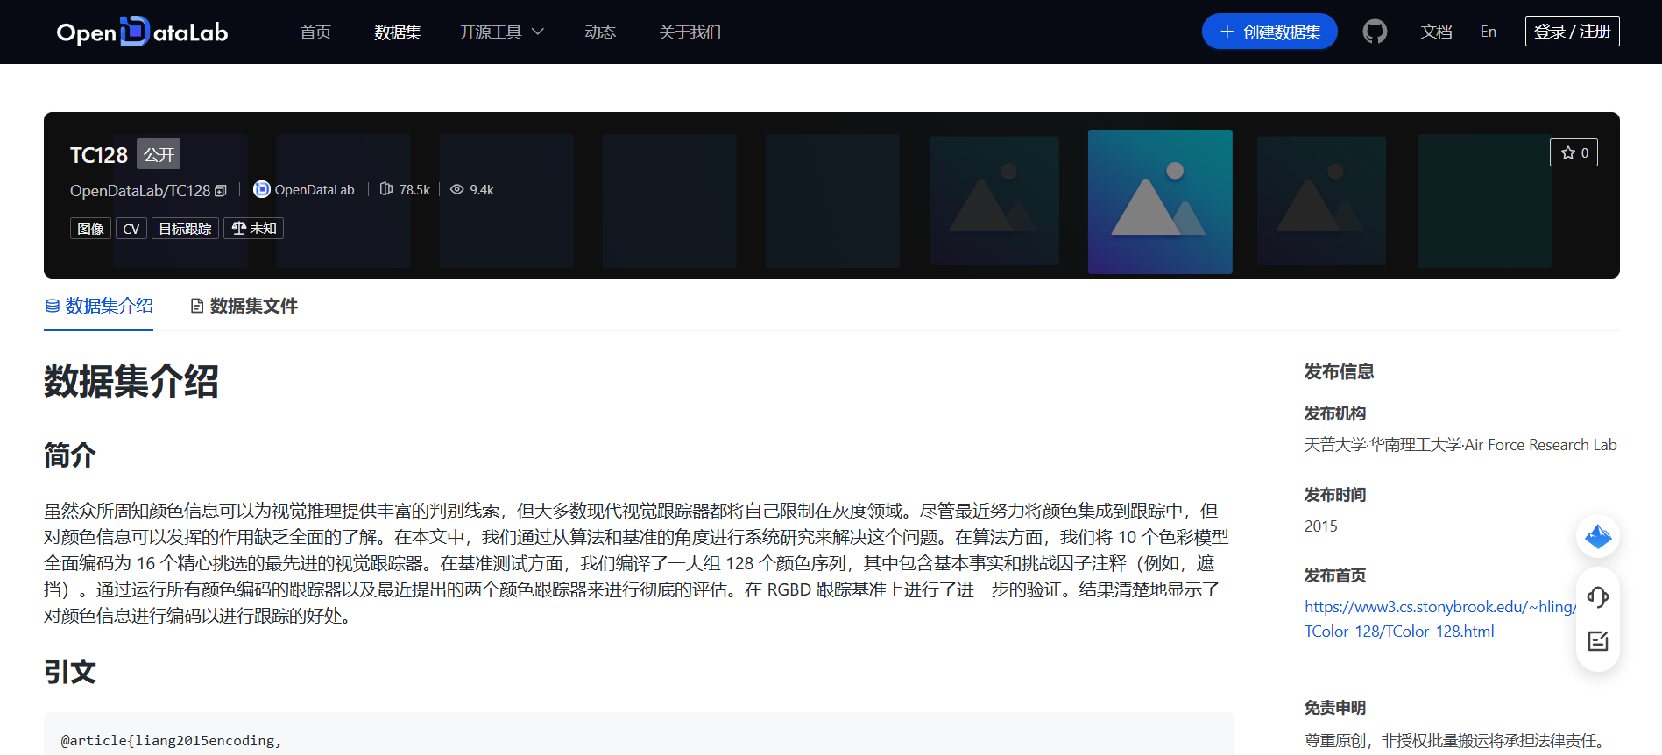1662x755 pixels.
Task: Click the 图像 tag
Action: pyautogui.click(x=90, y=229)
